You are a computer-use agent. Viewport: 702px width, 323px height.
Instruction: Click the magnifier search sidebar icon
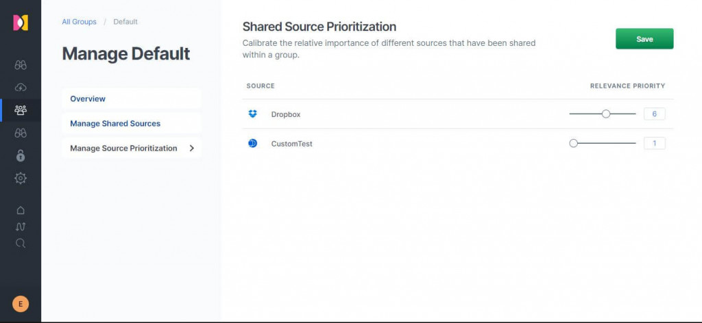pyautogui.click(x=21, y=243)
